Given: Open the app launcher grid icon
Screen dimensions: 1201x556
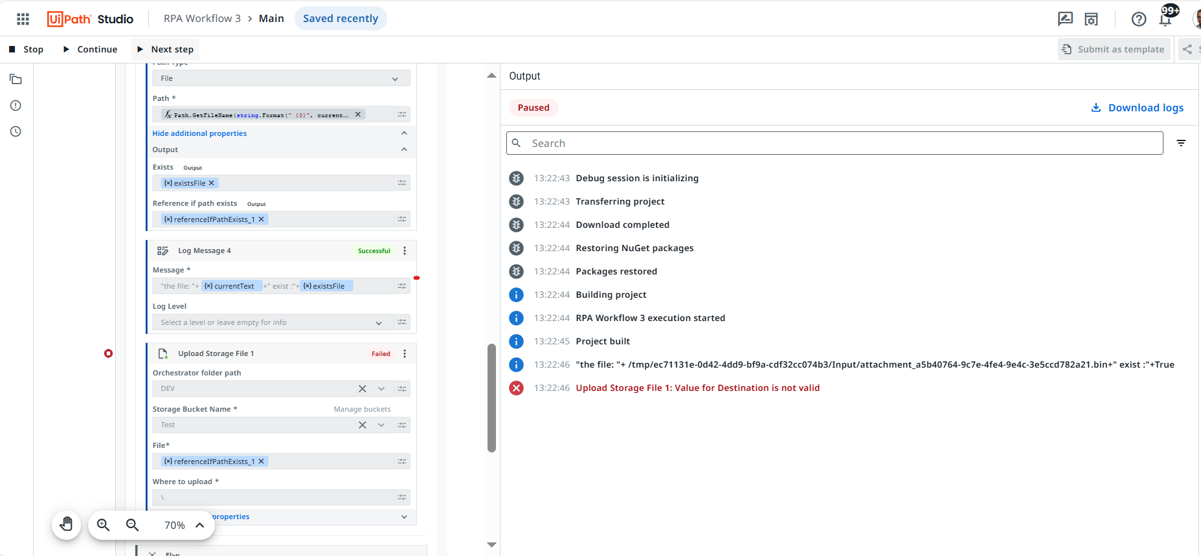Looking at the screenshot, I should pos(23,19).
